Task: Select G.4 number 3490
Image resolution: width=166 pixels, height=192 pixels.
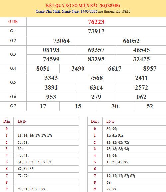Action: (x=78, y=68)
